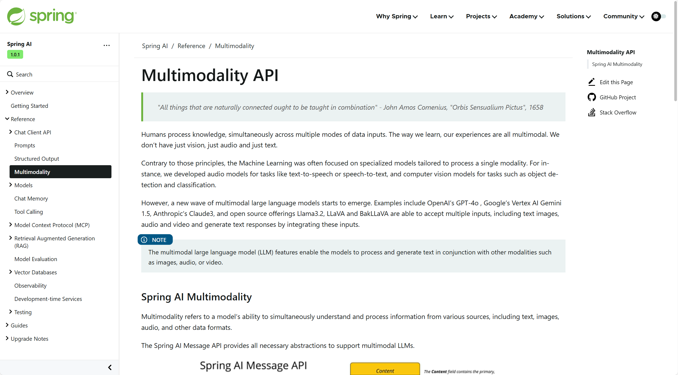The height and width of the screenshot is (375, 678).
Task: Expand Retrieval Augmented Generation chevron
Action: point(11,238)
